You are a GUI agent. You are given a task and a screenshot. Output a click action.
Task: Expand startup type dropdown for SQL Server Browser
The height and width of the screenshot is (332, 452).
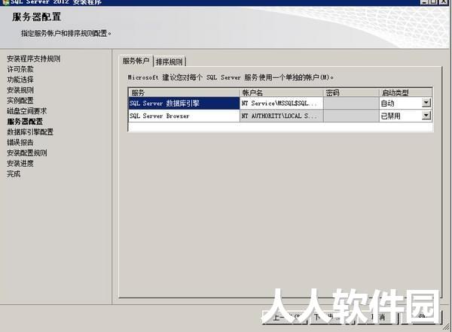click(x=426, y=116)
